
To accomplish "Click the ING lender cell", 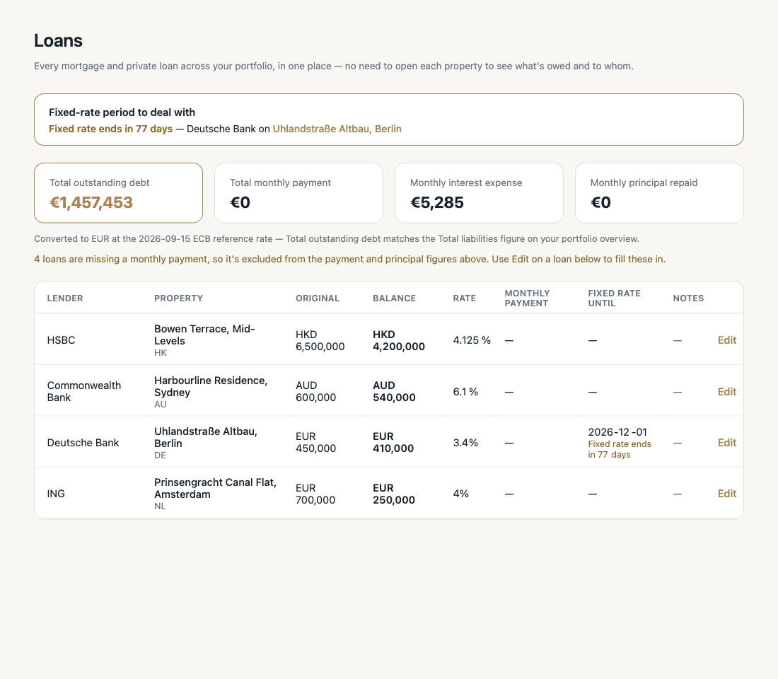I will coord(56,494).
